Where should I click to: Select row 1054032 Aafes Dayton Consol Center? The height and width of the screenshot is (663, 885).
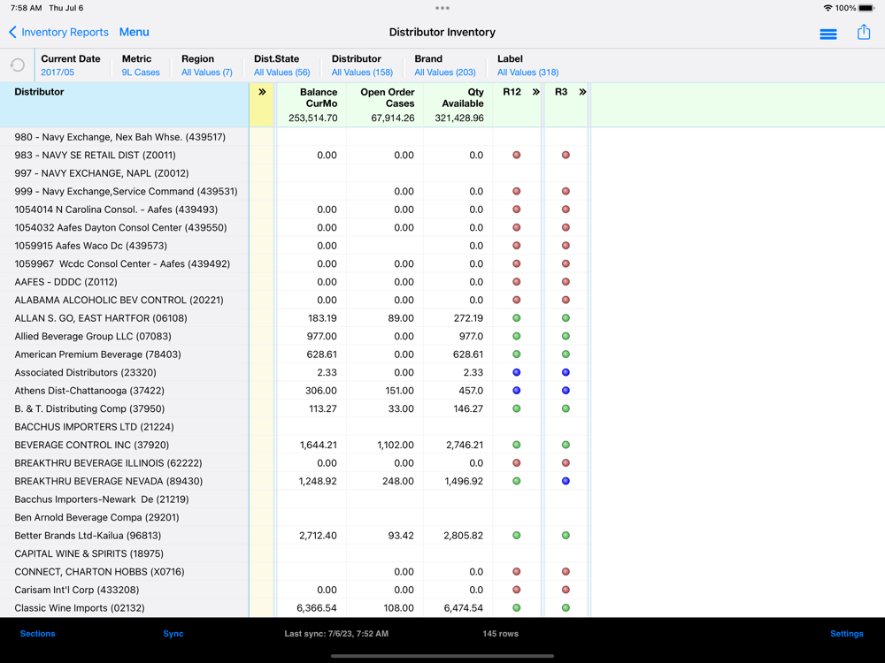(124, 227)
